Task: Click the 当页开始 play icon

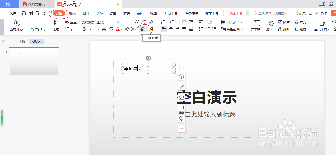Action: pos(17,23)
